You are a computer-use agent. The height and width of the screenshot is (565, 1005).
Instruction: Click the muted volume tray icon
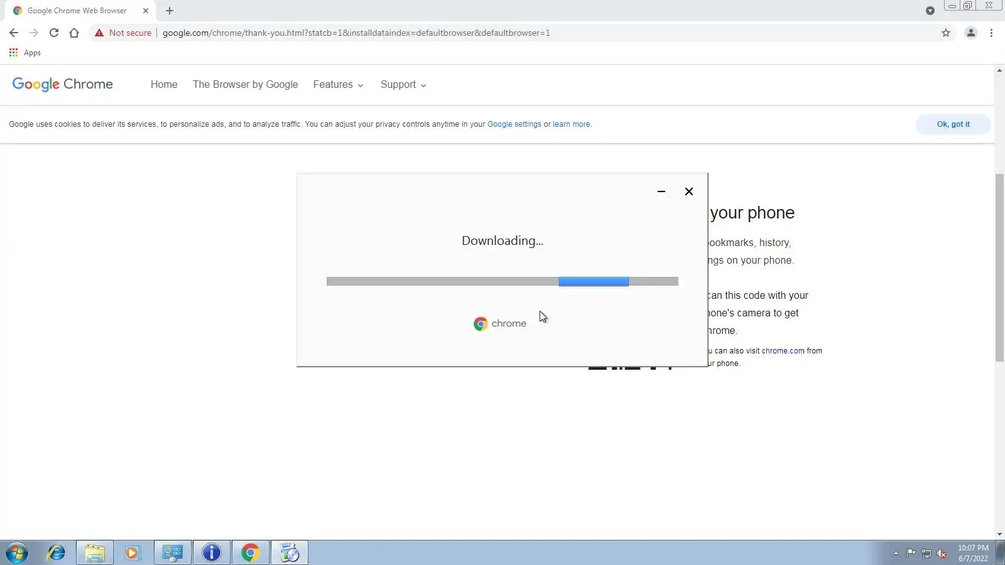click(942, 553)
